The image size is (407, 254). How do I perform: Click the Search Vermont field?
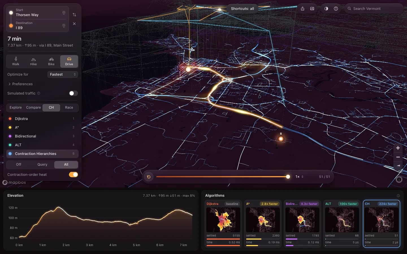(x=373, y=8)
